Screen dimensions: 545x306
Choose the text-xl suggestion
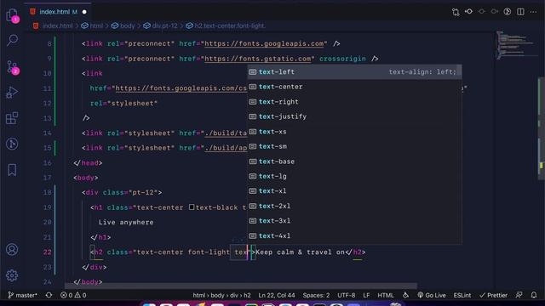354,191
